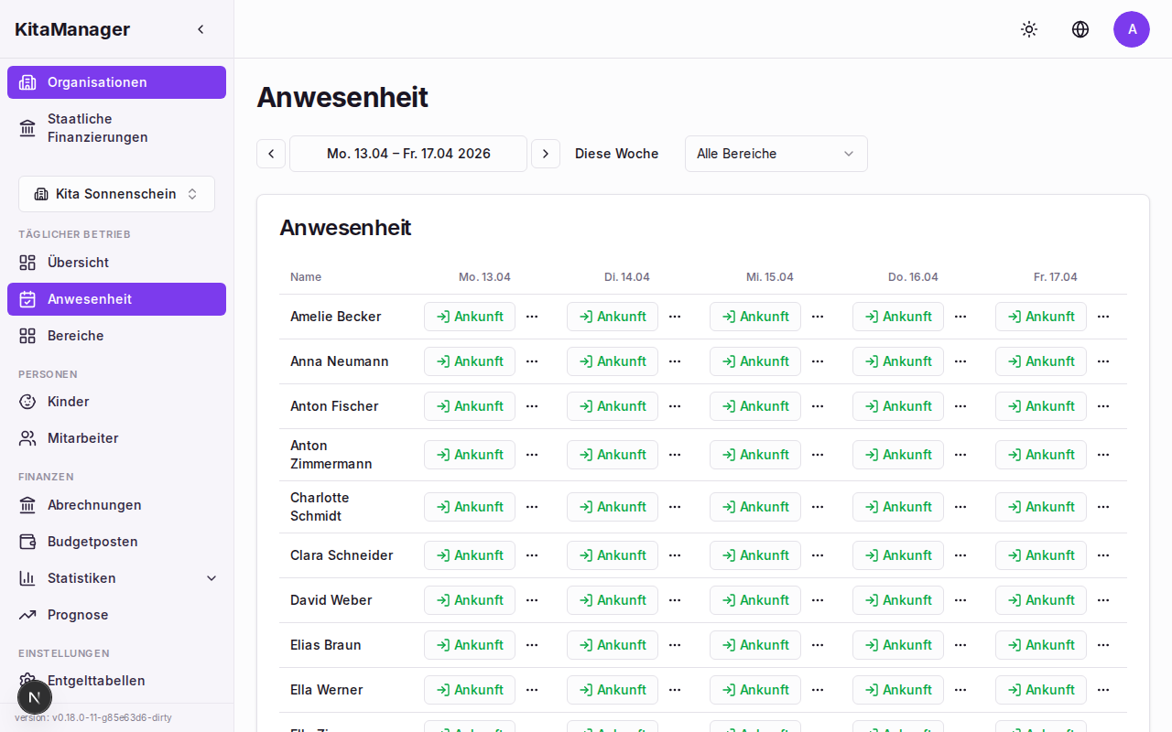Open the week date range picker
Viewport: 1172px width, 732px height.
[408, 154]
